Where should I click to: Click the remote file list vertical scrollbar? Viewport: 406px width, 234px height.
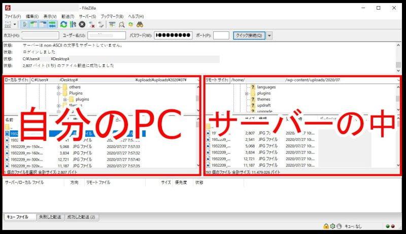(398, 147)
